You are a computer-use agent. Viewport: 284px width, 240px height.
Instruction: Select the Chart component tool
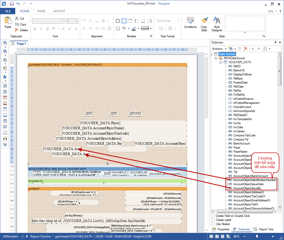pos(5,138)
